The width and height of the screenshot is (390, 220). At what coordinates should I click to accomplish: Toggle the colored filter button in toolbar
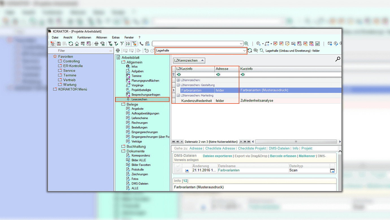[134, 44]
